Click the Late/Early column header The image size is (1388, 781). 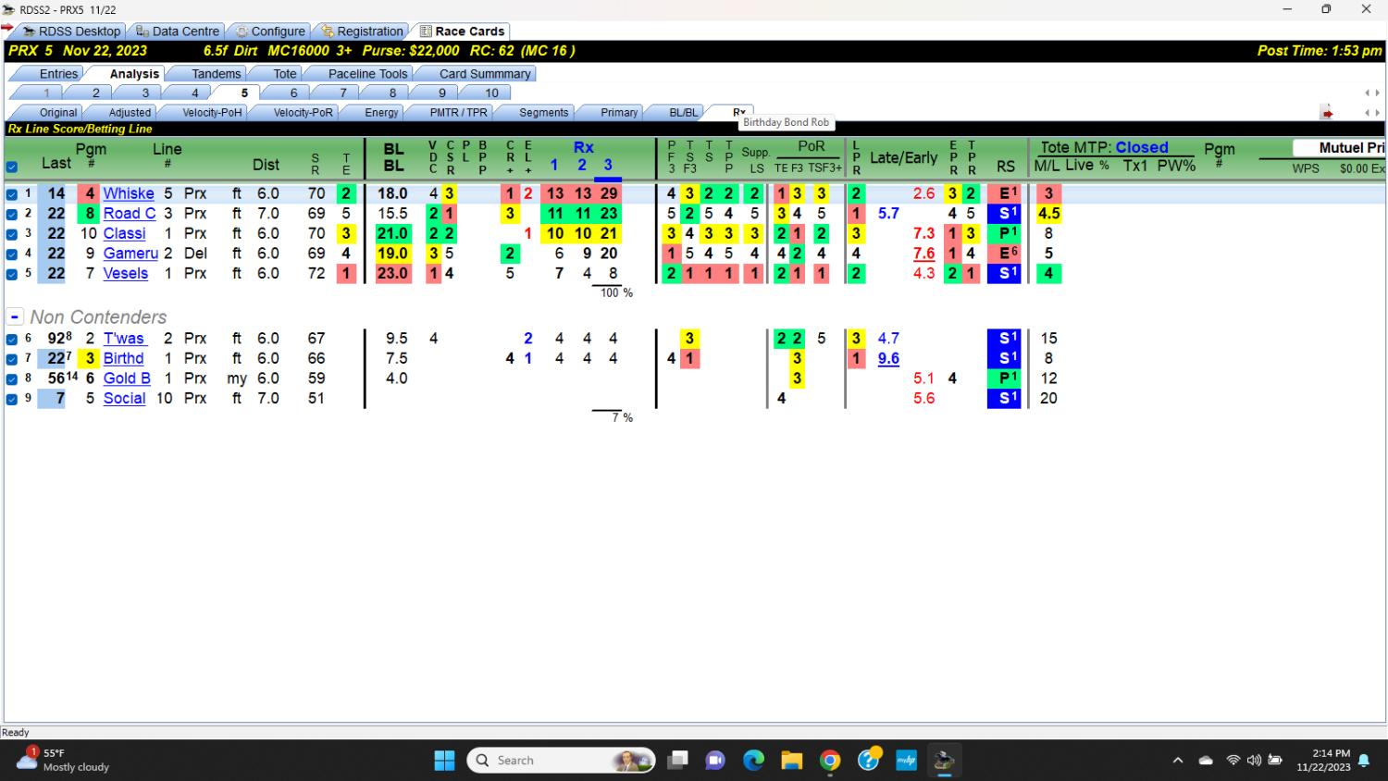[903, 157]
